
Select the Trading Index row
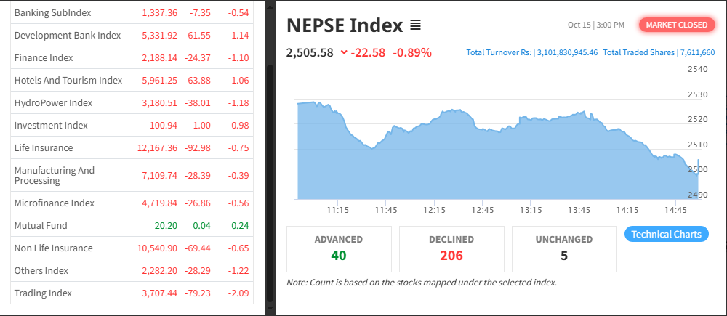[x=43, y=293]
